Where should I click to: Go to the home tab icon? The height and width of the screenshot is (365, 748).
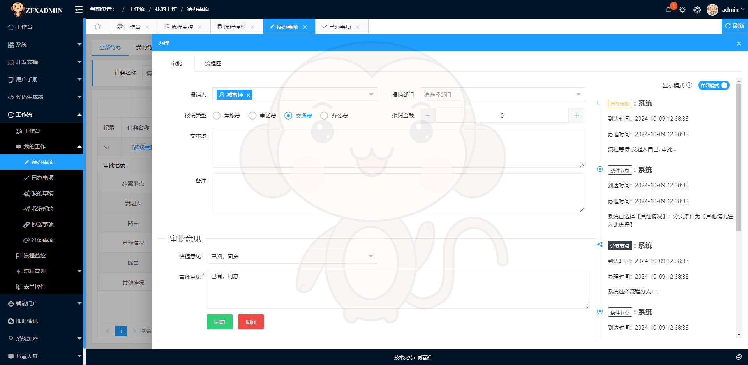click(x=97, y=26)
